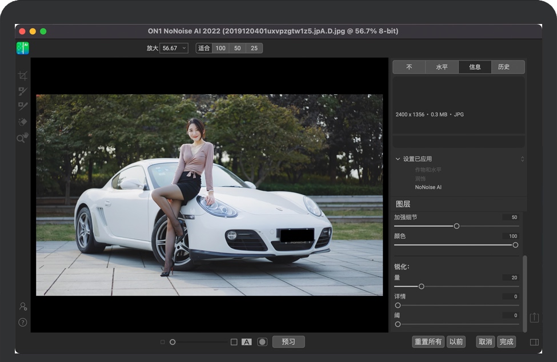The width and height of the screenshot is (557, 362).
Task: Select the Crop tool in left toolbar
Action: pos(23,75)
